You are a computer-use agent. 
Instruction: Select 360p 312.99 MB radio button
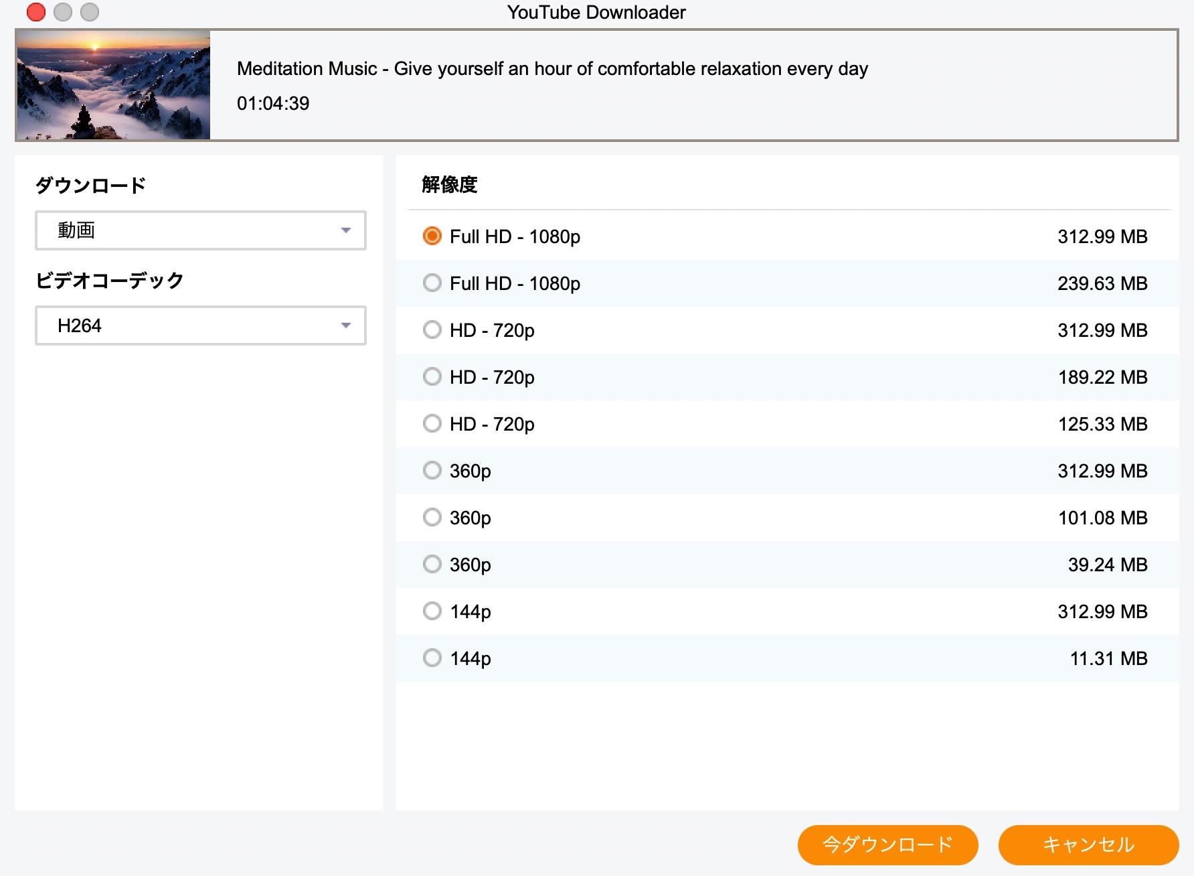coord(432,471)
